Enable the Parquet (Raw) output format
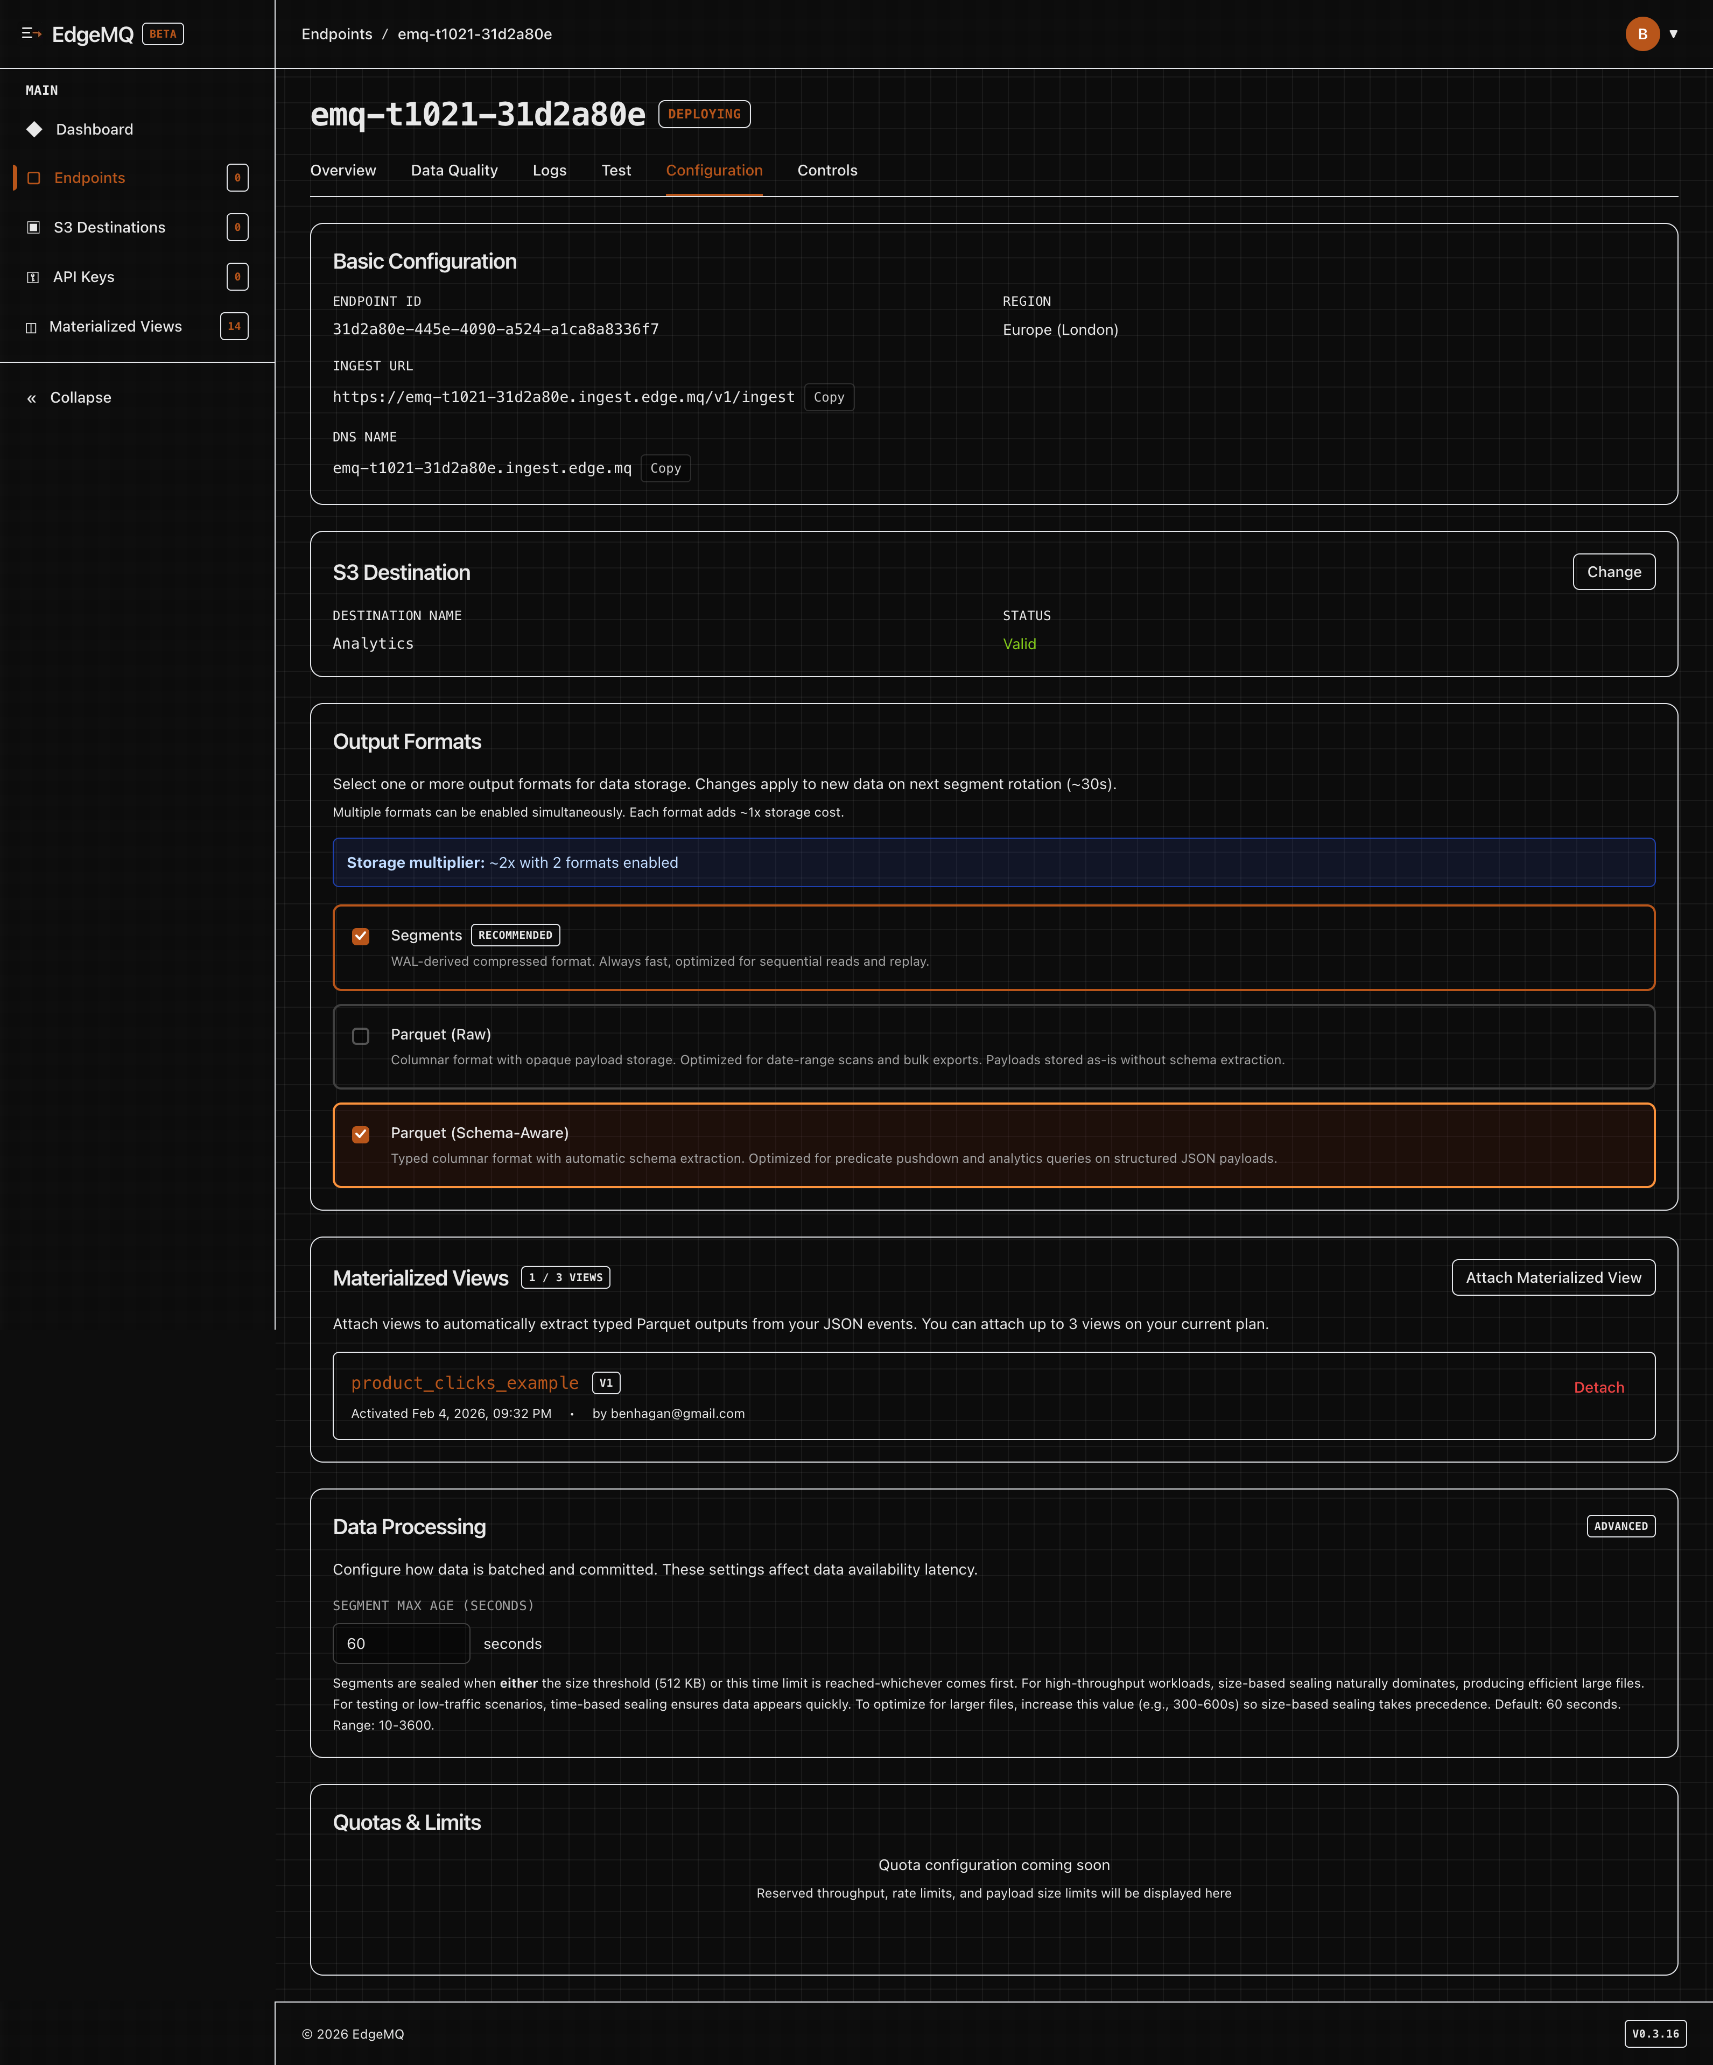 point(361,1035)
